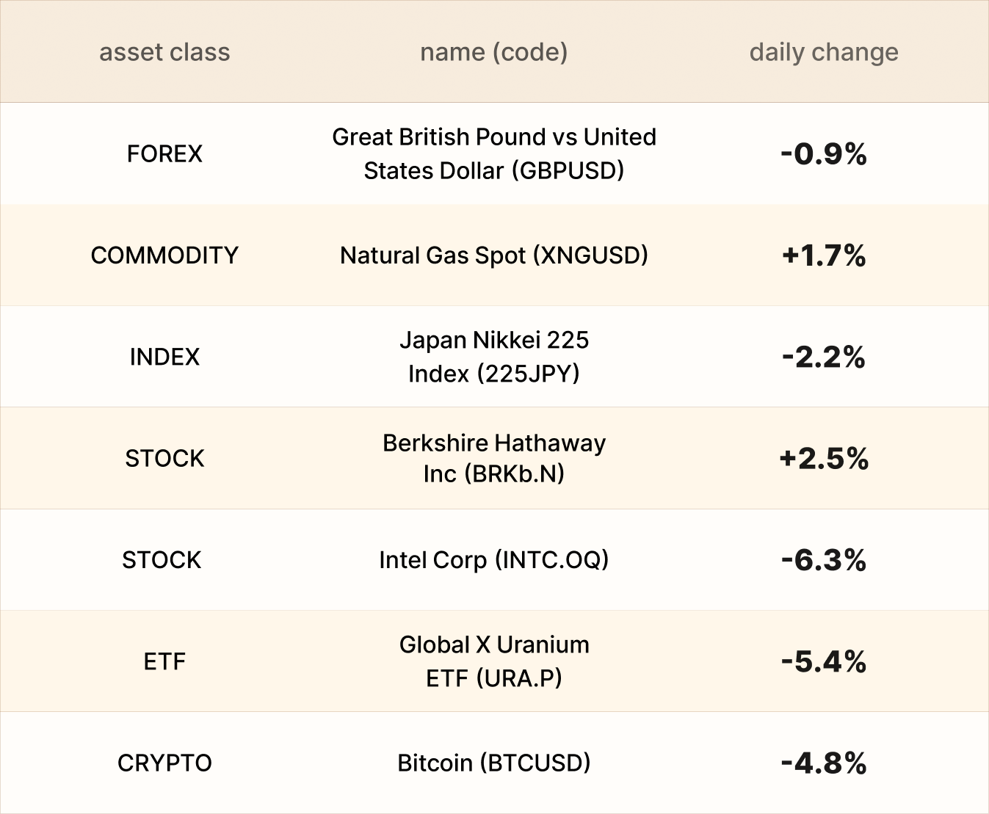Viewport: 989px width, 814px height.
Task: Open Natural Gas Spot (XNGUSD)
Action: (493, 255)
